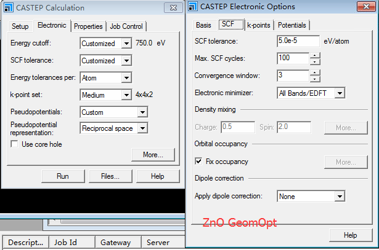Enable the Use core hole checkbox
Image resolution: width=379 pixels, height=250 pixels.
[x=14, y=144]
